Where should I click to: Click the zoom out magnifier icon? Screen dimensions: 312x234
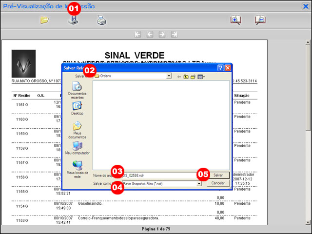260,20
